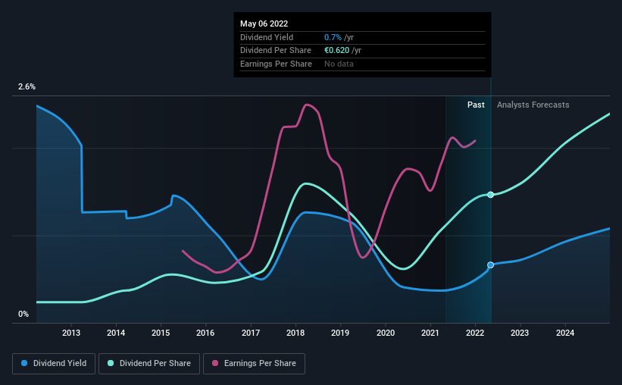Click the 0% y-axis label
The image size is (622, 385).
click(x=23, y=314)
